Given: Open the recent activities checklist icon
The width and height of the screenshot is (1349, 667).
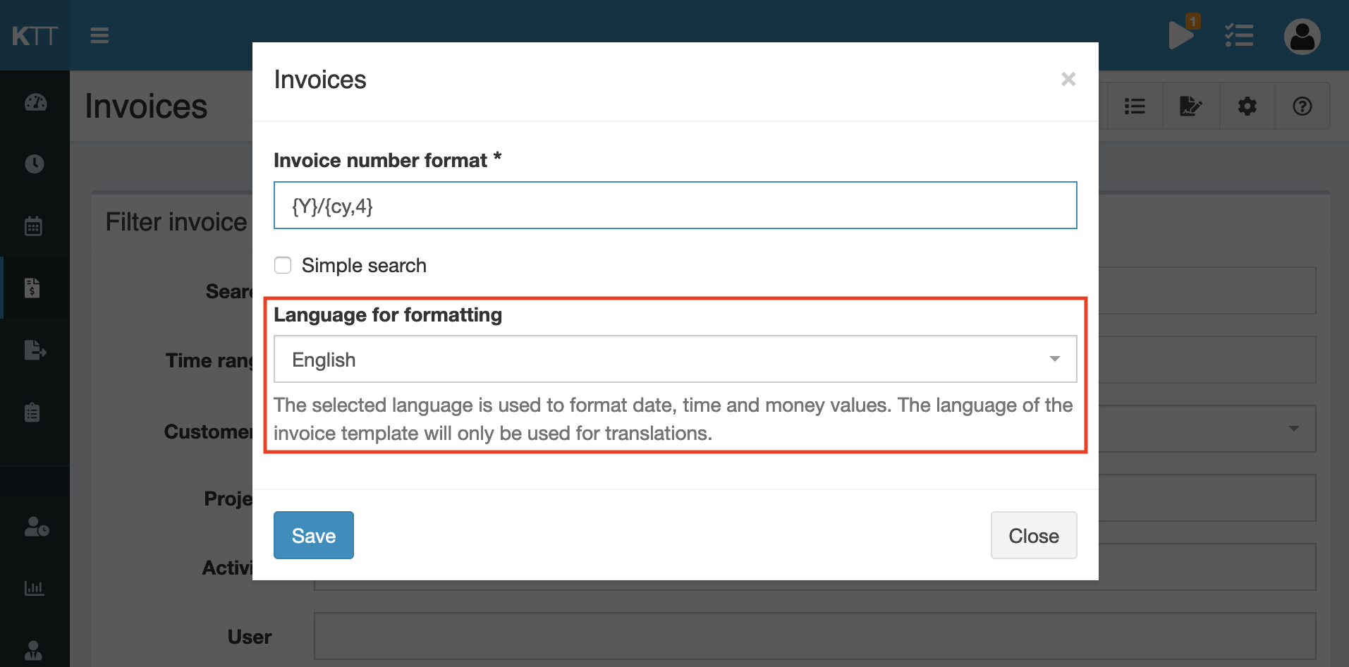Looking at the screenshot, I should (x=1239, y=35).
